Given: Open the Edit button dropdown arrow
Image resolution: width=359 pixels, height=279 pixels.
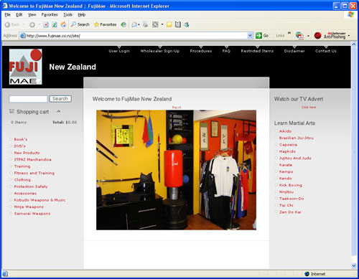Looking at the screenshot, I should pos(162,24).
